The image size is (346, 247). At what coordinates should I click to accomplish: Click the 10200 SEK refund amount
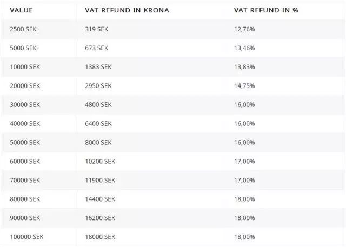[x=100, y=161]
